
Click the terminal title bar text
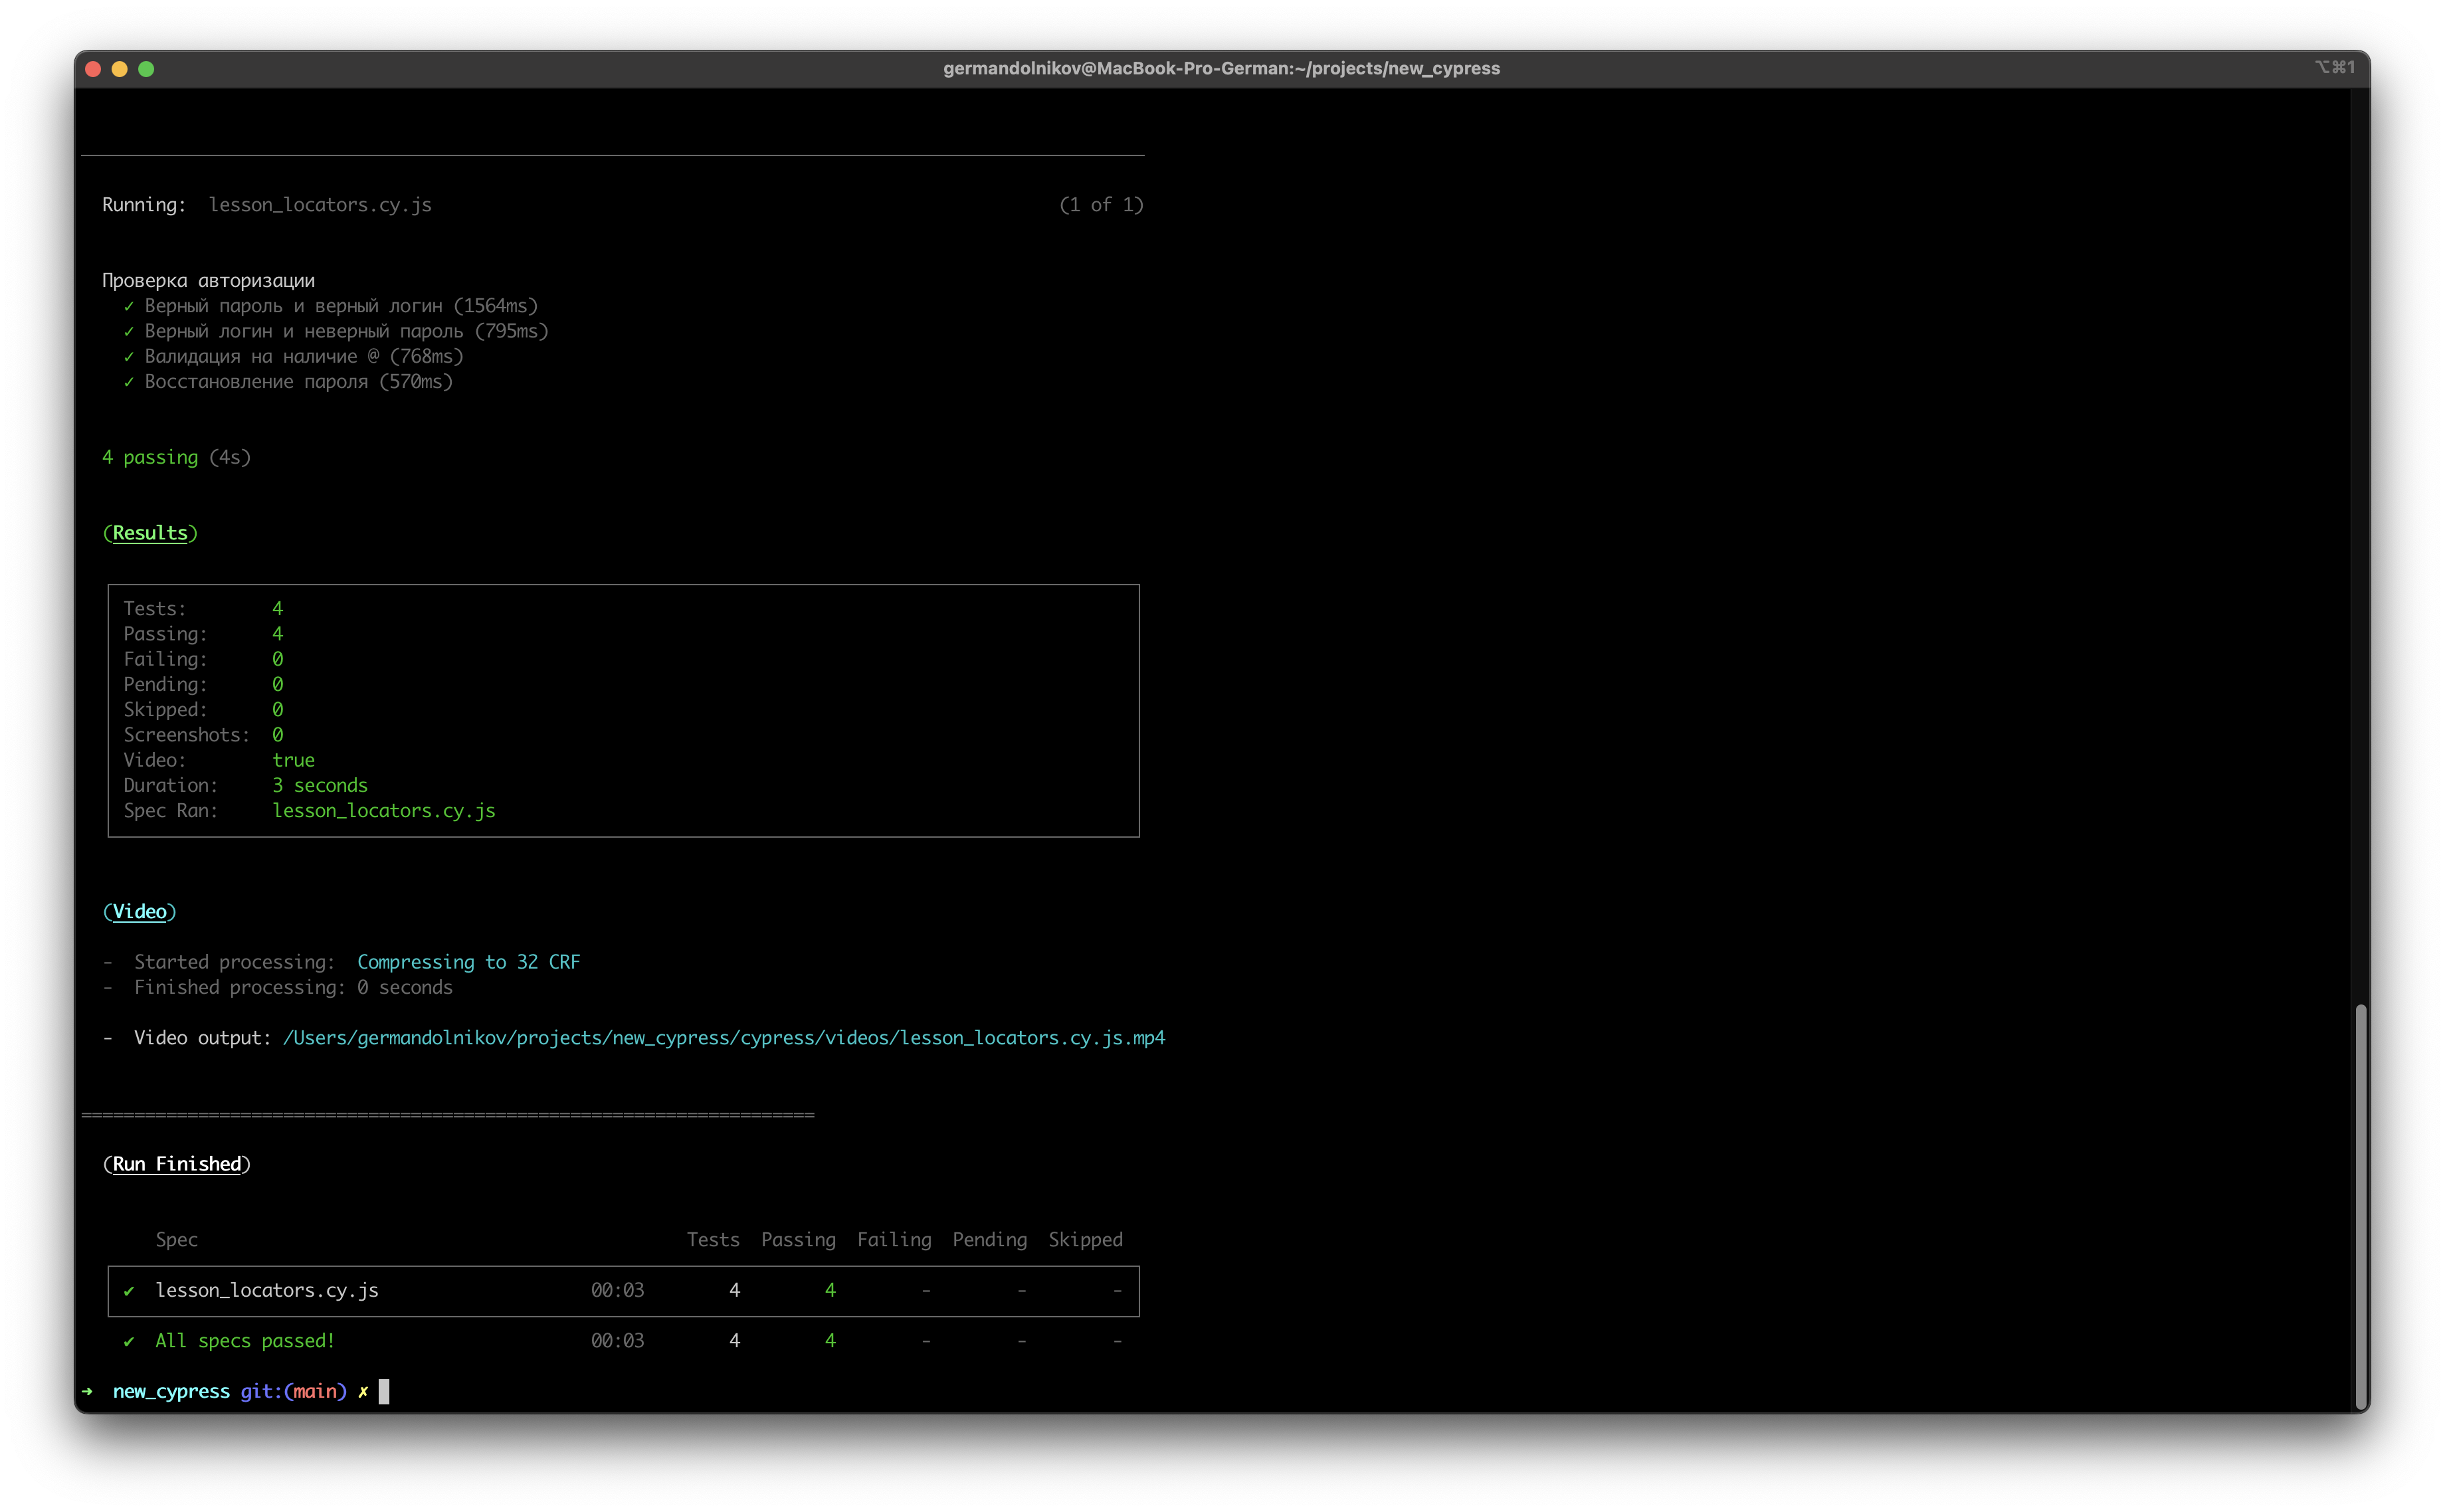click(1221, 69)
